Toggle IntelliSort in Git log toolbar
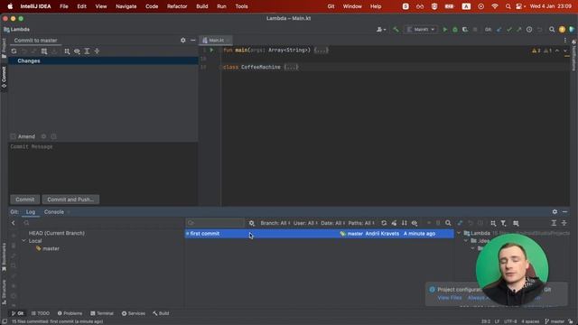The image size is (578, 325). [405, 223]
